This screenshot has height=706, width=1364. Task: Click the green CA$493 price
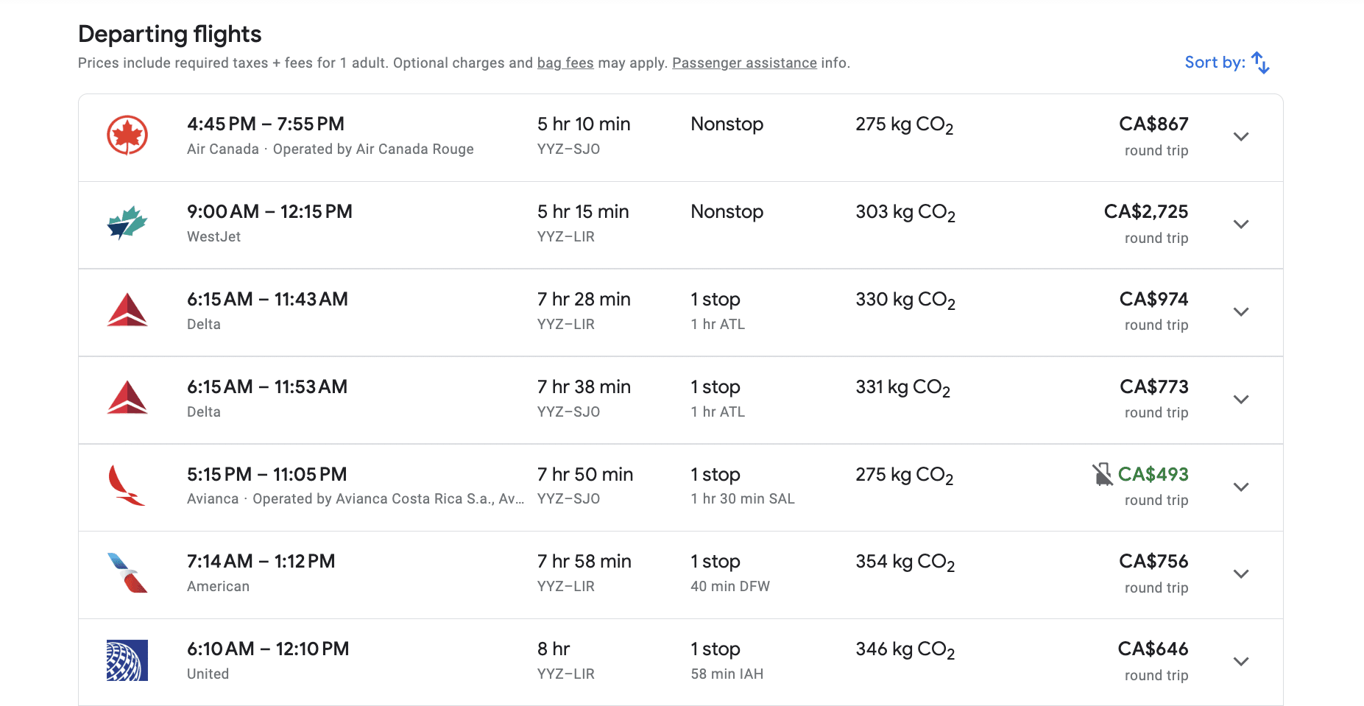(1153, 475)
